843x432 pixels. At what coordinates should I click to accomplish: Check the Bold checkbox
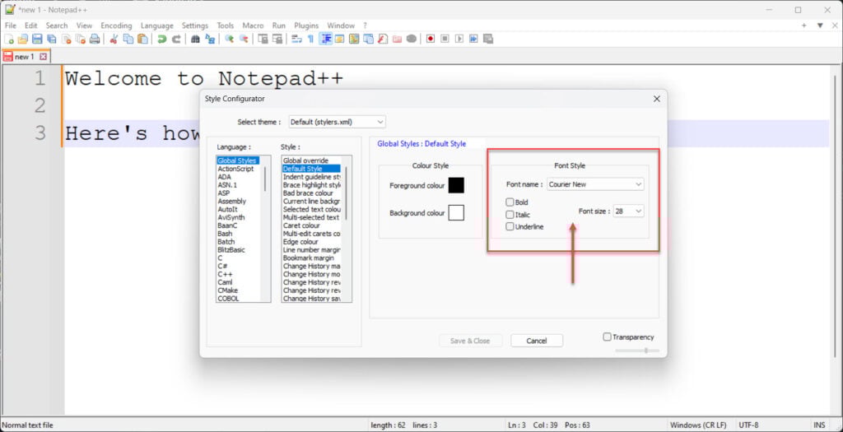click(x=510, y=202)
